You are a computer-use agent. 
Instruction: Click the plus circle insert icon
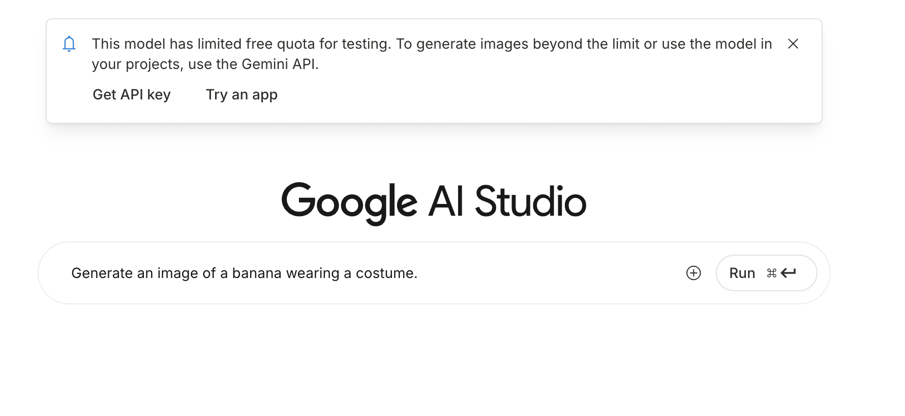coord(693,273)
